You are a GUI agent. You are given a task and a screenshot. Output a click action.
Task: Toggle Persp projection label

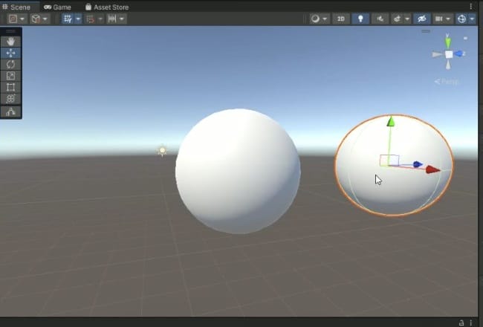[447, 82]
